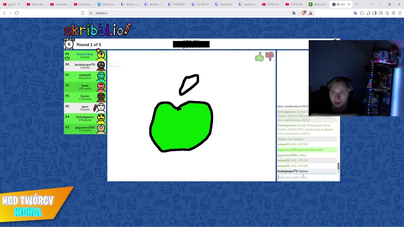Viewport: 404px width, 227px height.
Task: Click midey03's green smiling avatar
Action: pos(101,76)
